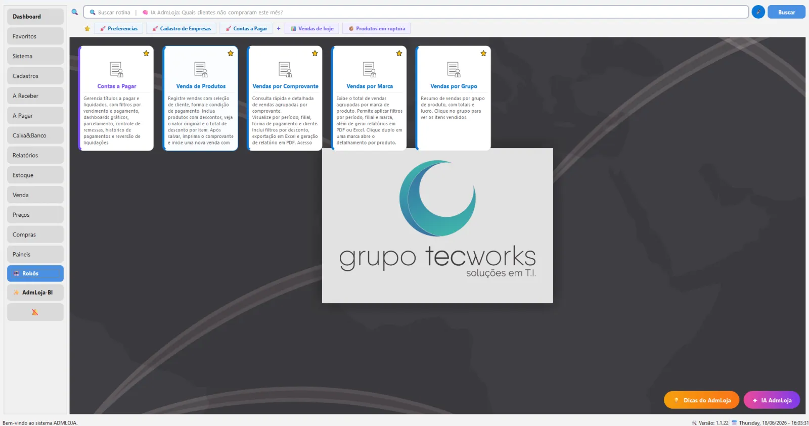
Task: Click the document icon on Contas a Pagar card
Action: coord(117,69)
